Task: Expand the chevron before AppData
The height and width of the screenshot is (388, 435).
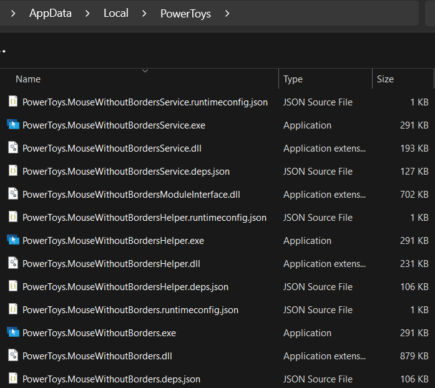Action: (13, 13)
